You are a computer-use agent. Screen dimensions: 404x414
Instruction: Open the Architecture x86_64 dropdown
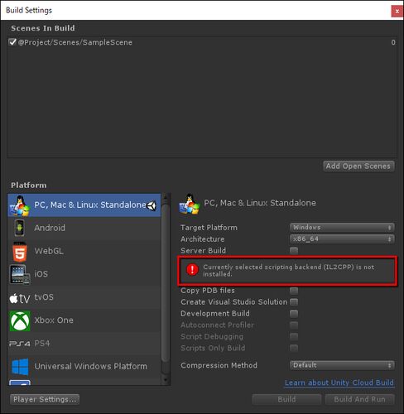[342, 239]
